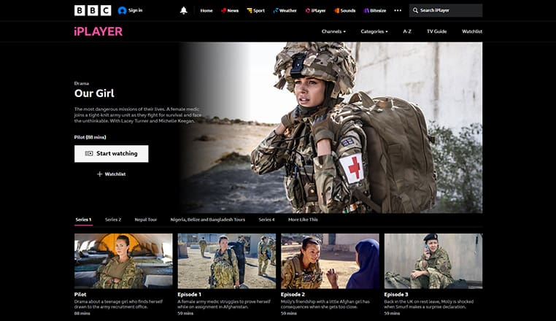This screenshot has width=556, height=321.
Task: Open the more options ellipsis menu
Action: [398, 10]
